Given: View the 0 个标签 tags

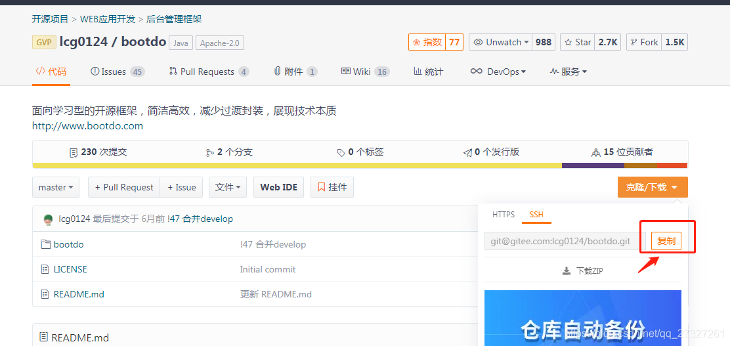Looking at the screenshot, I should [x=360, y=152].
